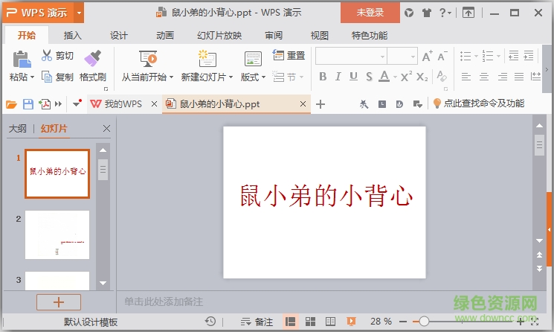Open the 动画 (Animation) ribbon tab

165,35
